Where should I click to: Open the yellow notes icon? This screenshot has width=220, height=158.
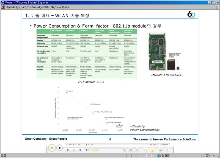[x=152, y=150]
